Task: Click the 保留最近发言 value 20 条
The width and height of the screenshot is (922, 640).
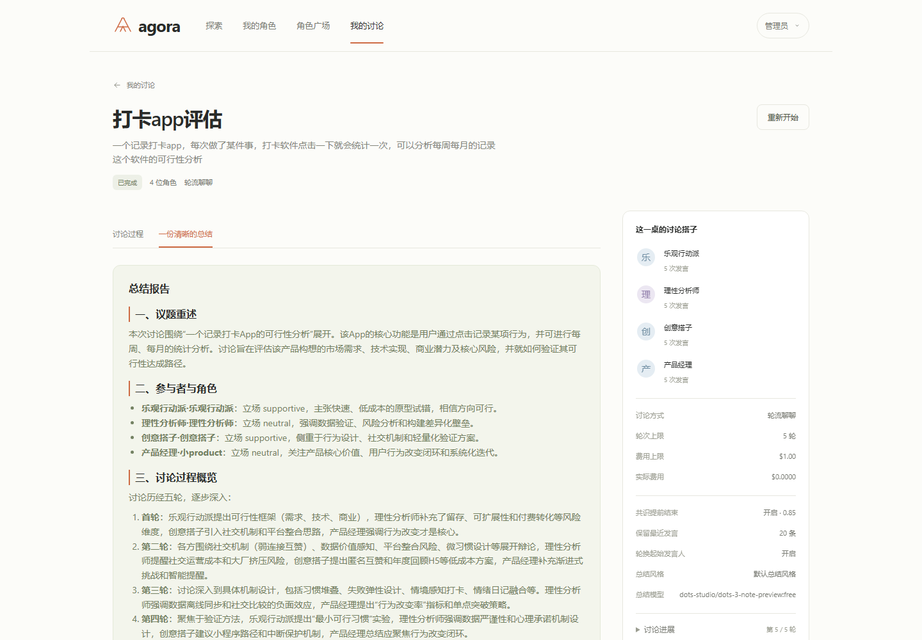Action: (x=788, y=533)
